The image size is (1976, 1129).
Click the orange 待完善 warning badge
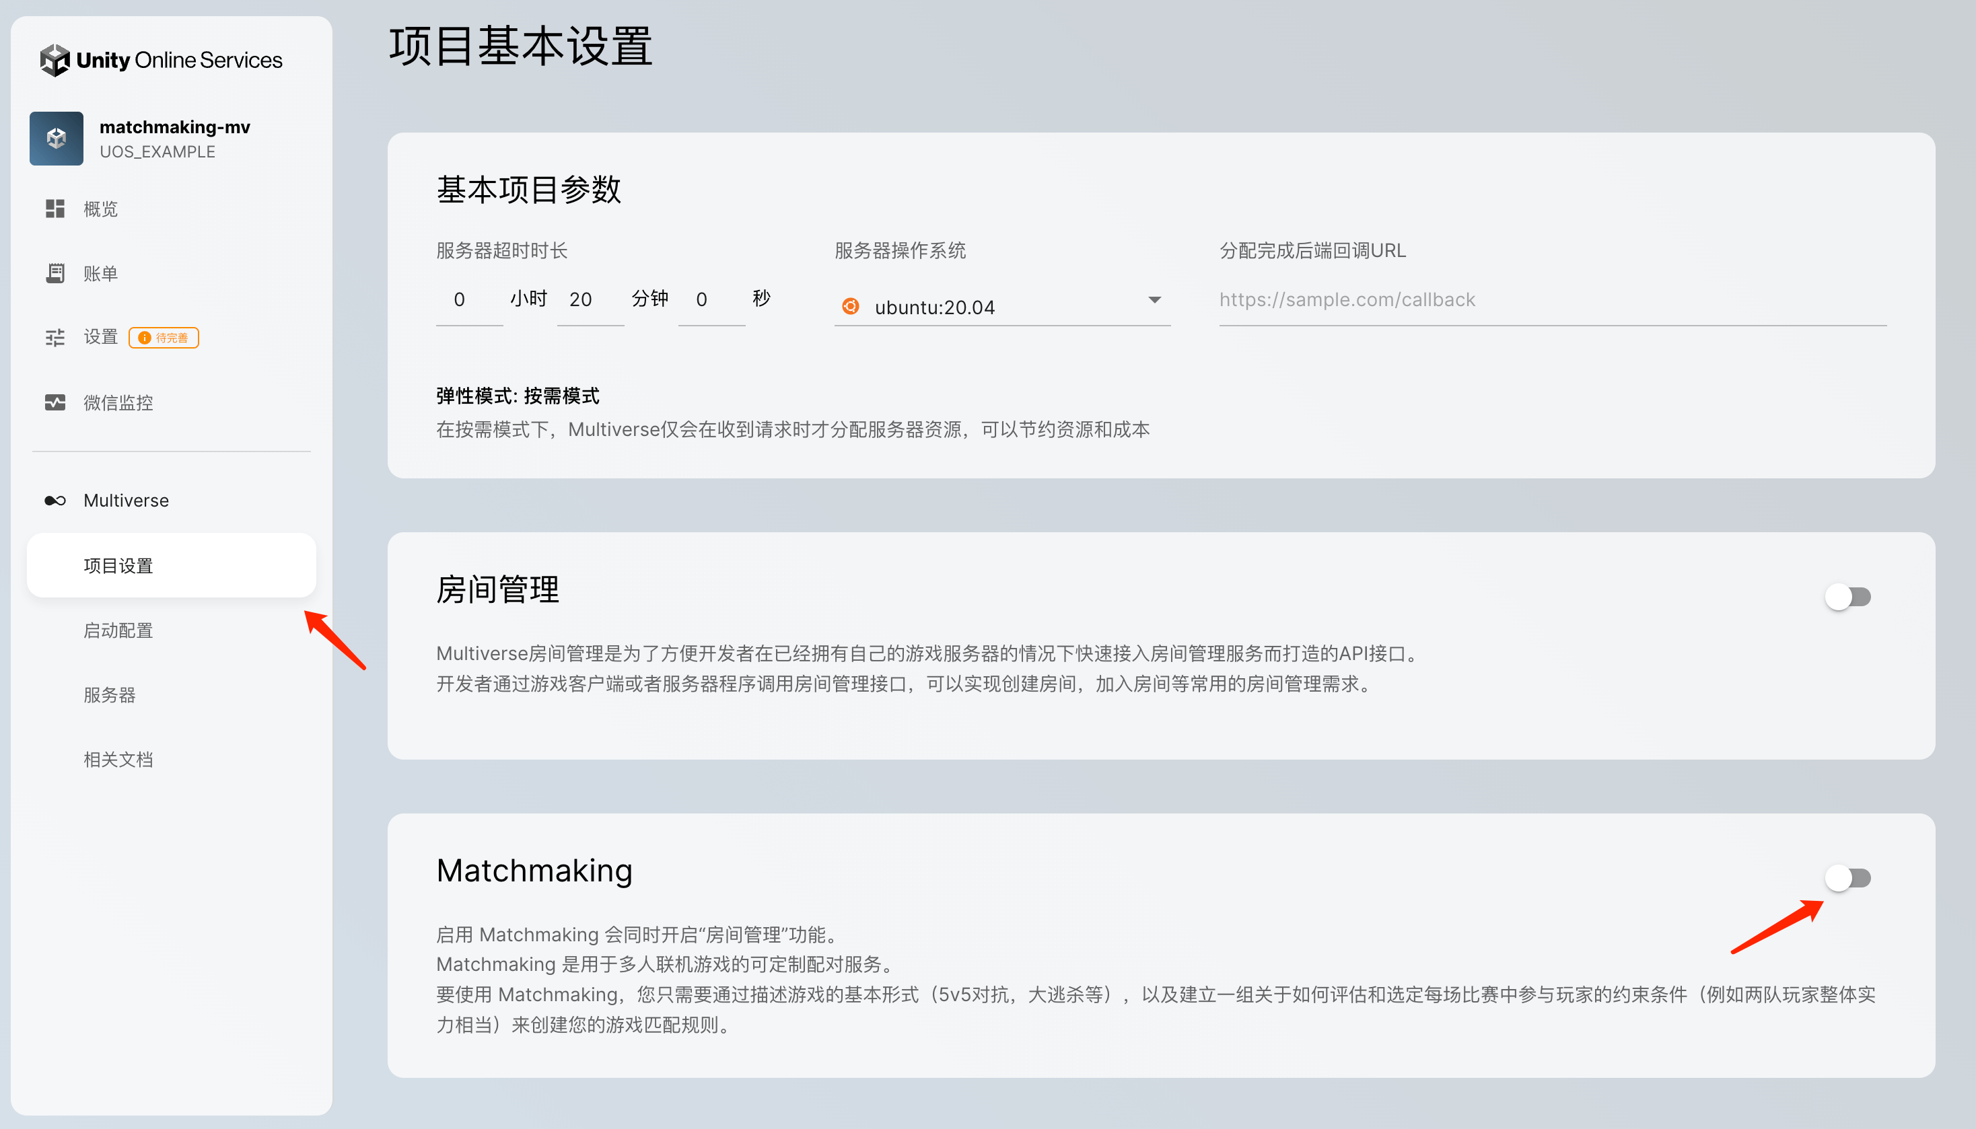point(164,337)
